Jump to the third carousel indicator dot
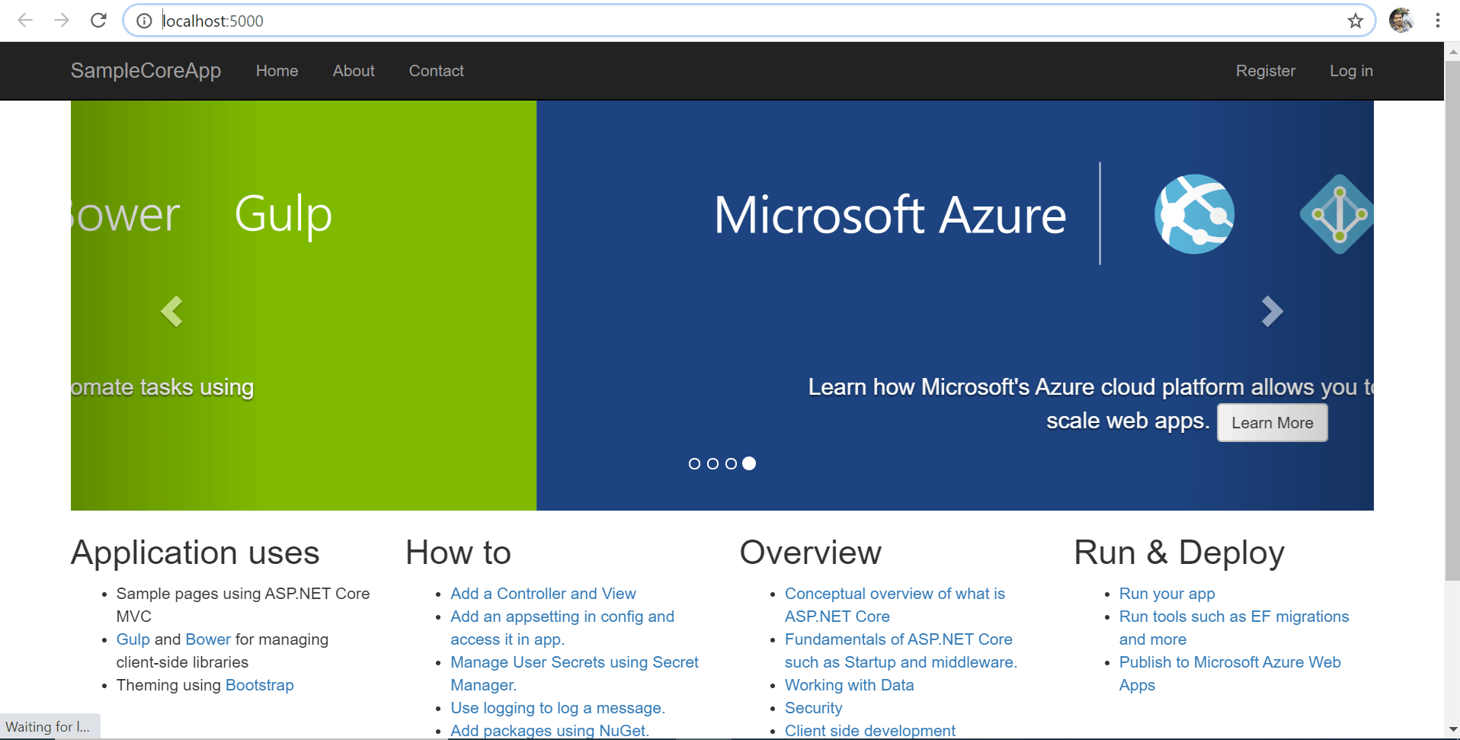The width and height of the screenshot is (1460, 740). (731, 463)
